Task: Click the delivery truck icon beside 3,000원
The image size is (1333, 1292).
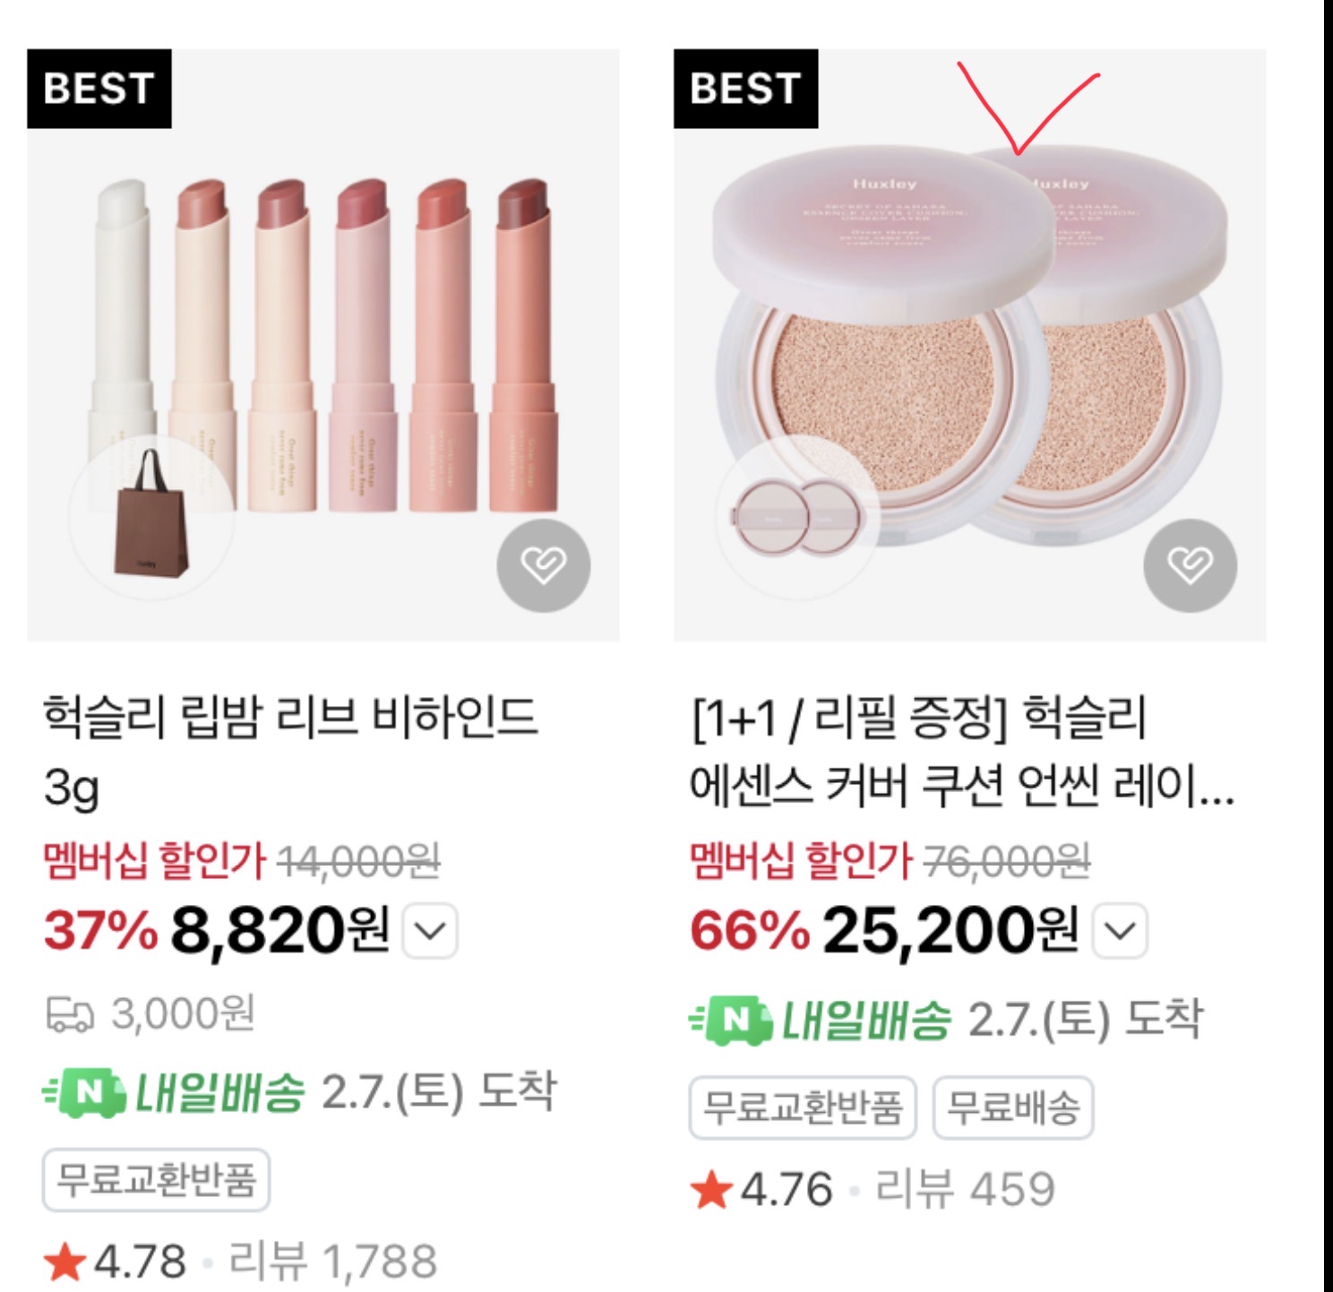Action: (x=70, y=1015)
